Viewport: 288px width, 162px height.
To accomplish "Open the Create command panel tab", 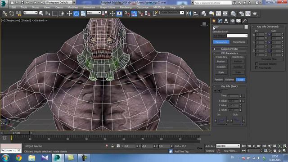I will (214, 21).
